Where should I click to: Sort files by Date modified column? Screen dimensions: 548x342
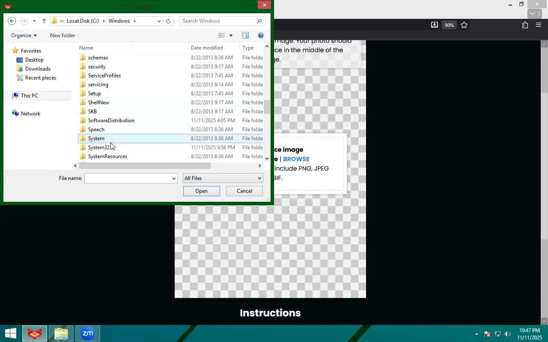pos(207,48)
